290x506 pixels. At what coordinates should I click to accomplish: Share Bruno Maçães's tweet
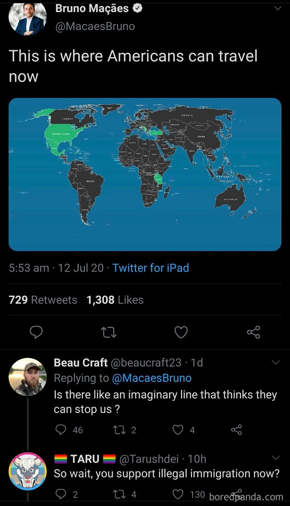click(254, 333)
